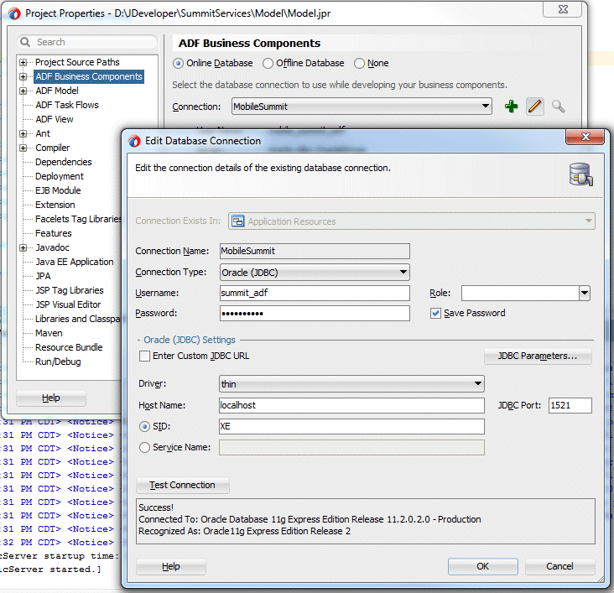
Task: Click Help in Edit Database Connection dialog
Action: click(x=171, y=566)
